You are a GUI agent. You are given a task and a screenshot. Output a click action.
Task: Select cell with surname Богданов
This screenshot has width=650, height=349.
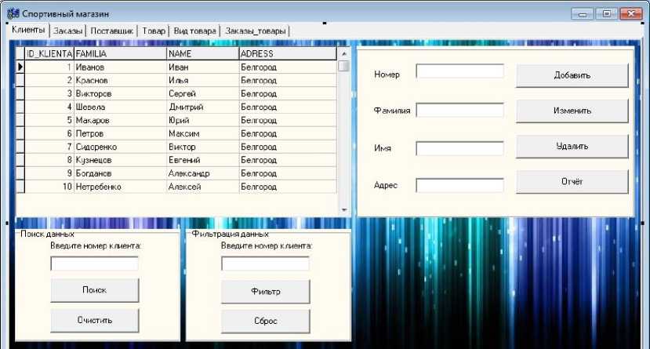[120, 173]
